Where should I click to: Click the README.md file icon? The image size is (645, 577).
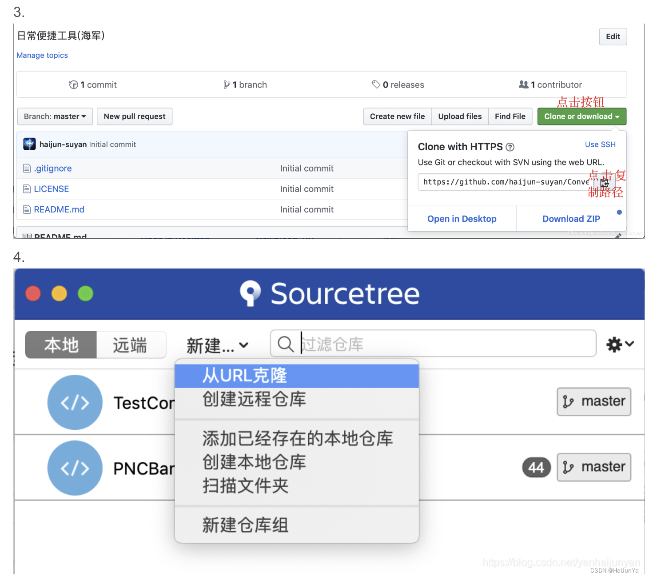pyautogui.click(x=27, y=209)
